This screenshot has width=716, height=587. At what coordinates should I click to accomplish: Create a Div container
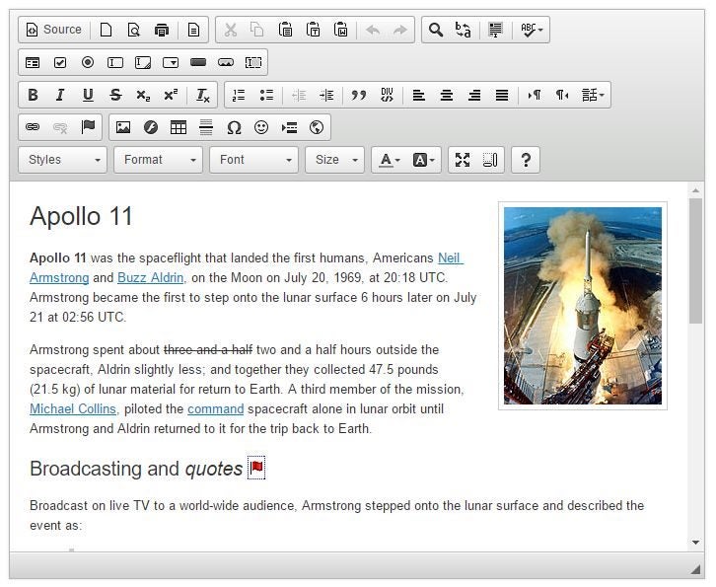pos(387,95)
